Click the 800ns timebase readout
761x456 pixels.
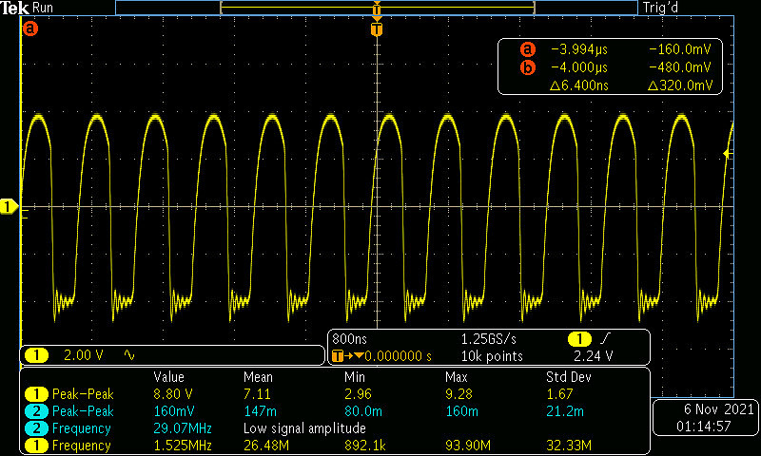350,339
